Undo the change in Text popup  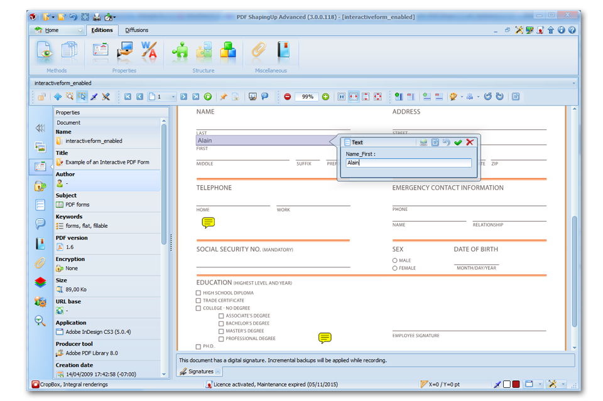click(x=446, y=142)
